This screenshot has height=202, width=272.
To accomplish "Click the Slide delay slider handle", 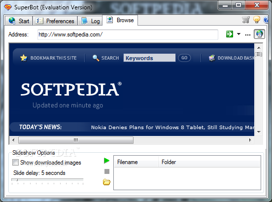I will pos(17,180).
